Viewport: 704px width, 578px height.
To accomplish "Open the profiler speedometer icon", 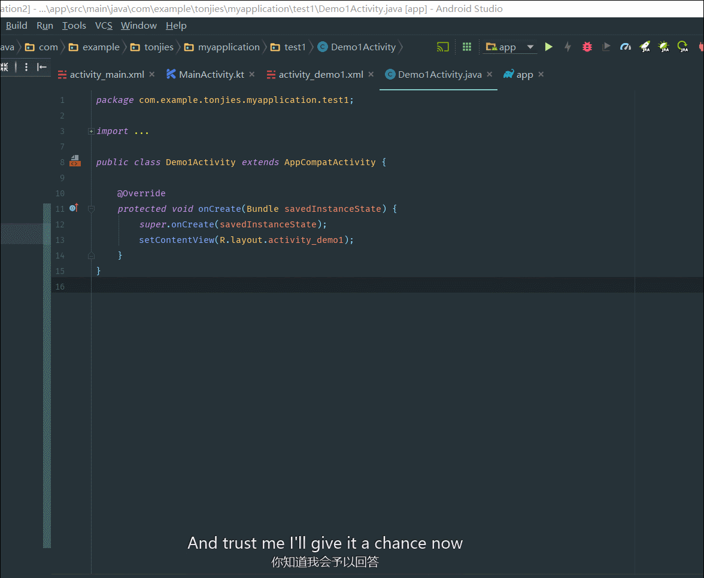I will tap(626, 47).
